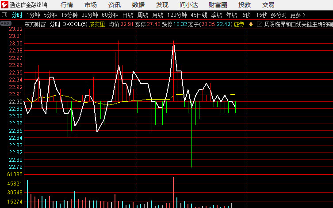
Task: Switch to 60分钟 chart period
Action: pyautogui.click(x=110, y=15)
